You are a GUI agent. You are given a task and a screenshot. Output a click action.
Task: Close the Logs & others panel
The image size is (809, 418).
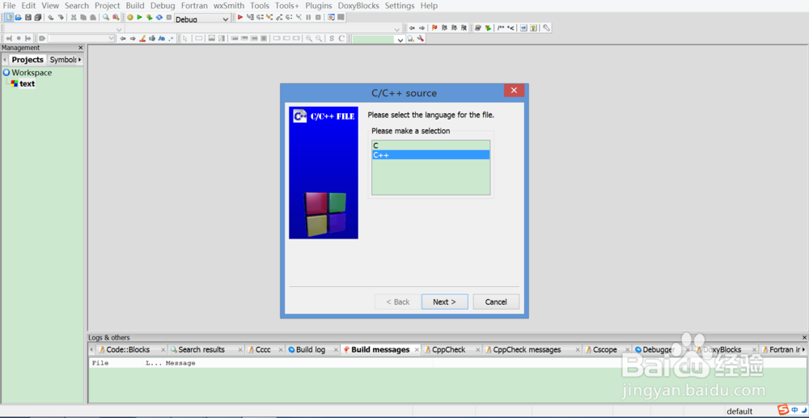pyautogui.click(x=804, y=338)
